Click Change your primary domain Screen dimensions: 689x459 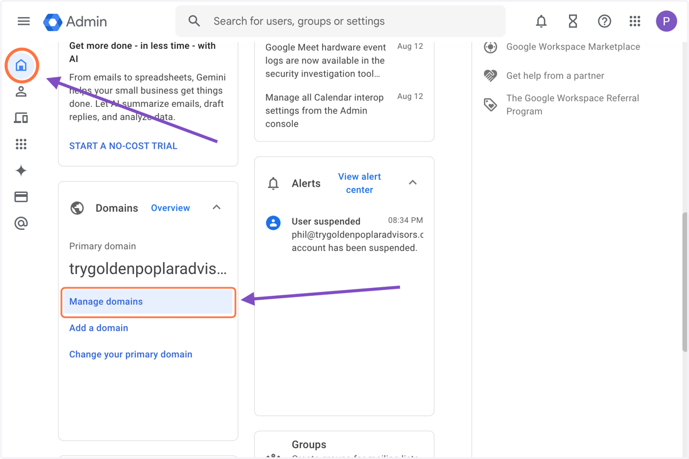131,354
